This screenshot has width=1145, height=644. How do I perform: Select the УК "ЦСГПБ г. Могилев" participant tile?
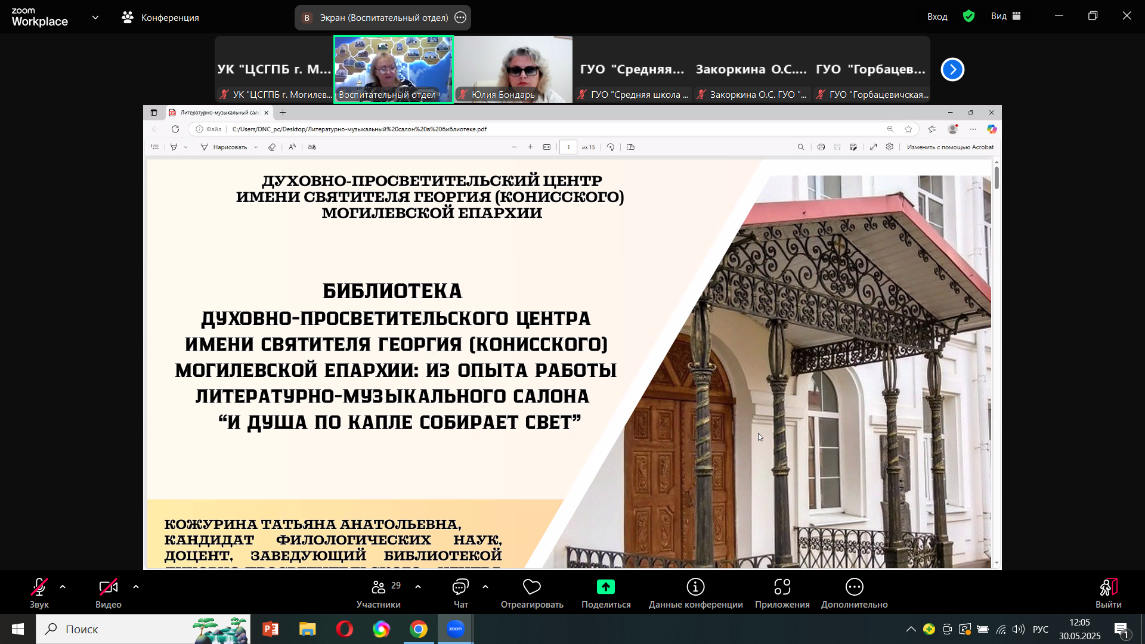[x=274, y=69]
